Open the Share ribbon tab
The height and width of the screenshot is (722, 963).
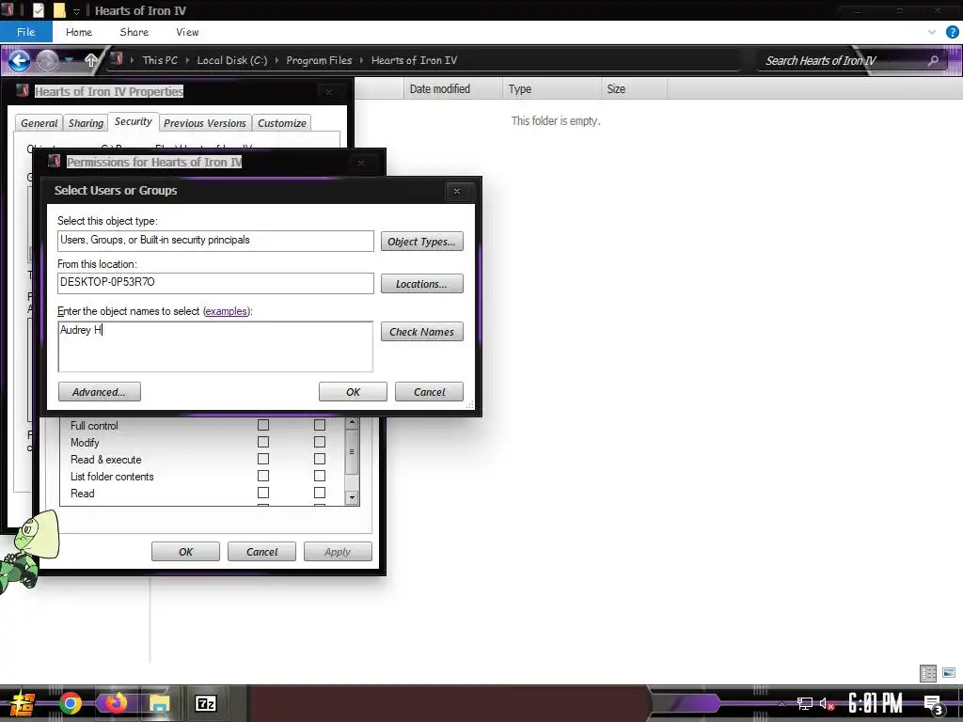point(134,32)
